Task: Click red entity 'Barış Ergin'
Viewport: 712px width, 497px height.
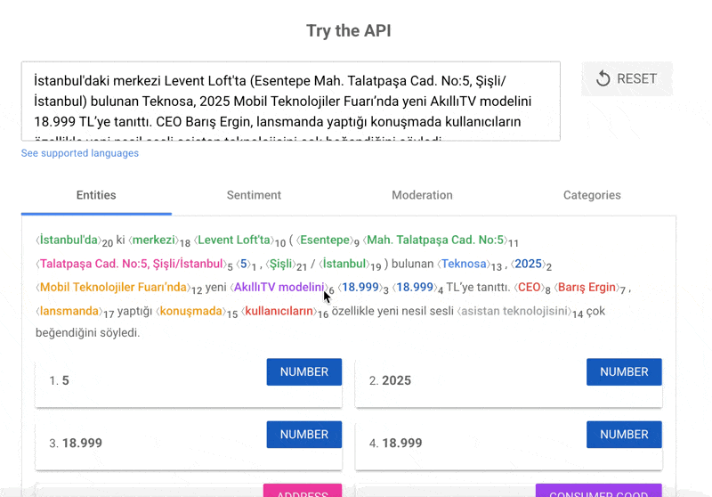Action: 587,288
